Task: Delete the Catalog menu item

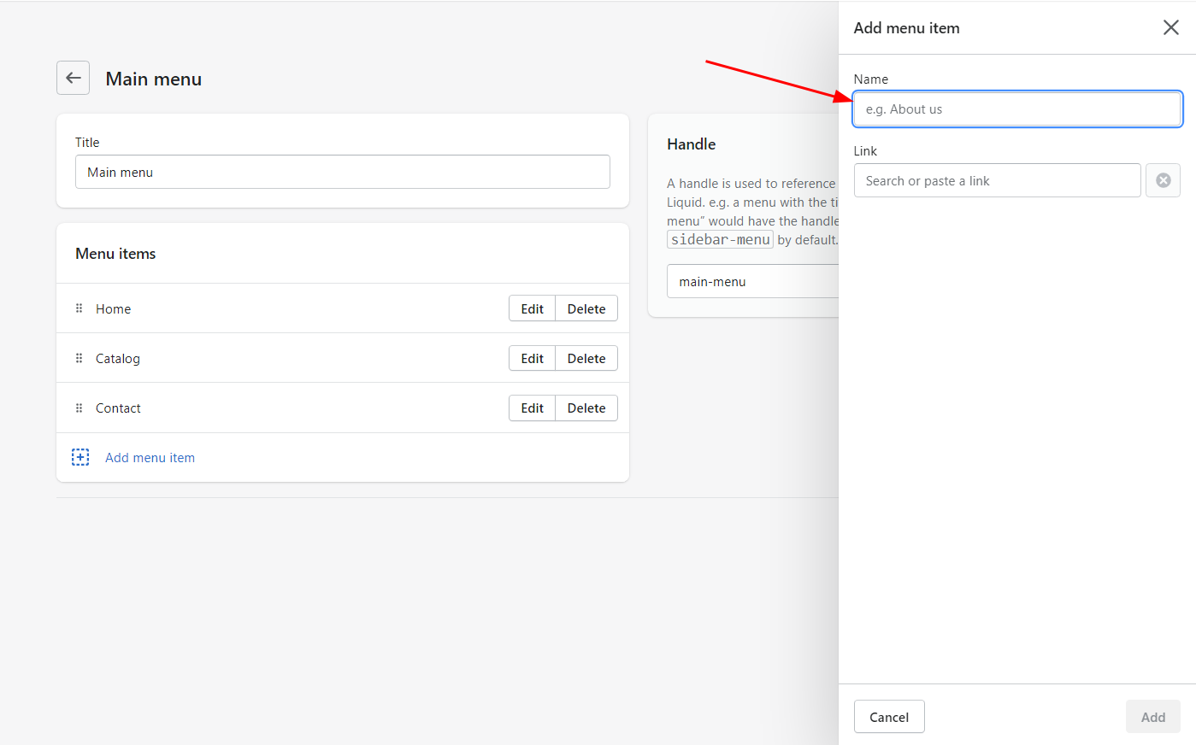Action: pyautogui.click(x=586, y=358)
